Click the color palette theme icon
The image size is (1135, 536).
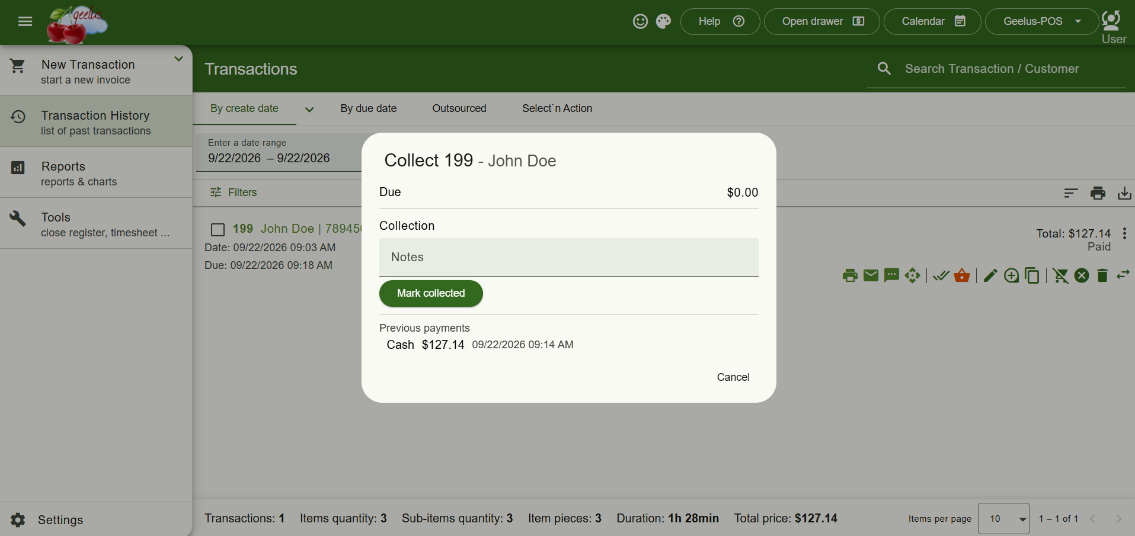[663, 21]
